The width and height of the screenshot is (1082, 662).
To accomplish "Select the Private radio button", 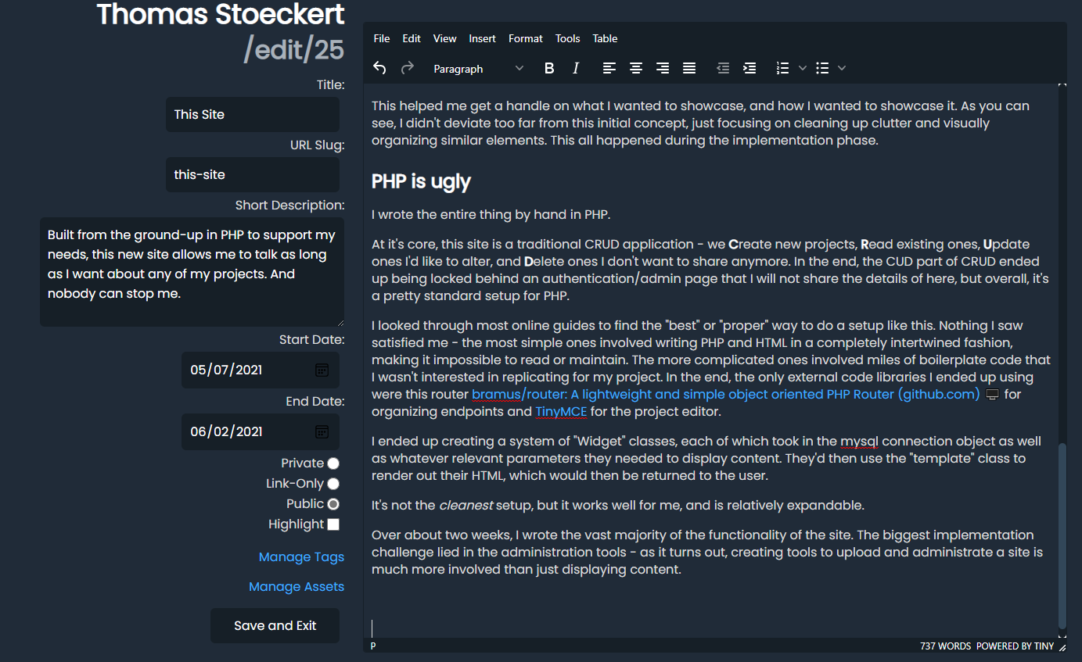I will 333,463.
